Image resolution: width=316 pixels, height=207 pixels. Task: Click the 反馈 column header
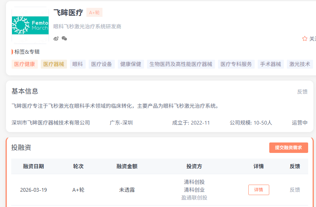click(x=295, y=166)
